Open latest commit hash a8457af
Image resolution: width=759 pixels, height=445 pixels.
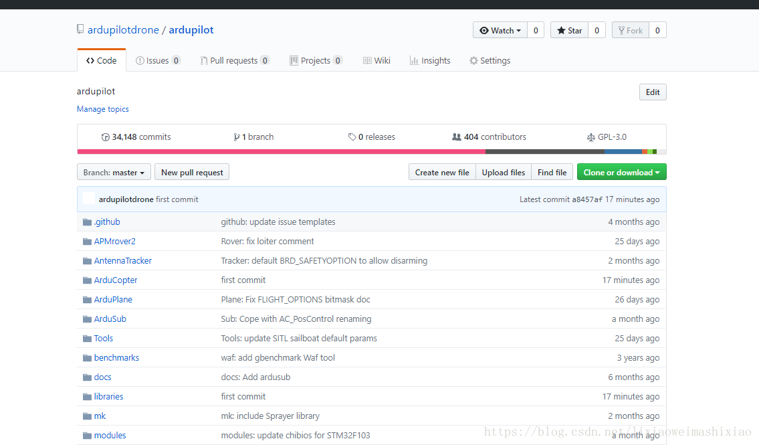(587, 199)
